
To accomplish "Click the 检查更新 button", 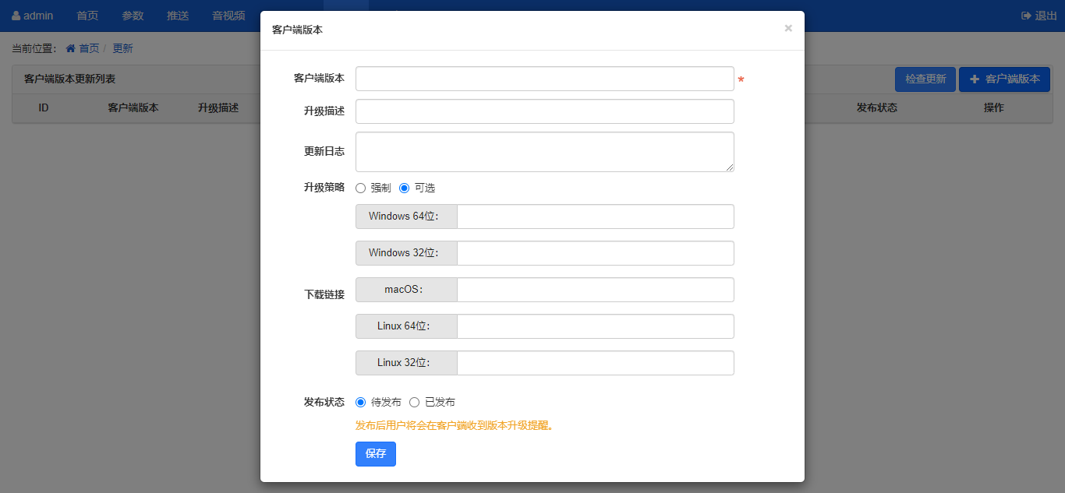I will click(x=925, y=79).
